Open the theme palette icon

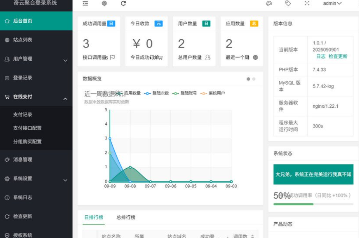(269, 3)
